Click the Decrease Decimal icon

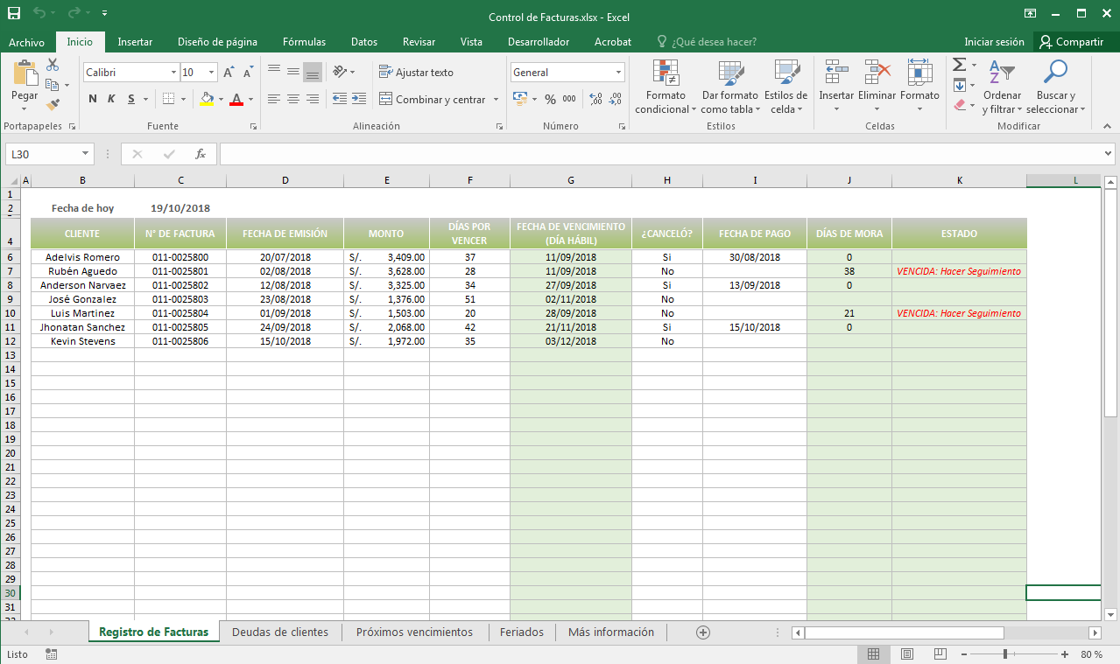[616, 99]
